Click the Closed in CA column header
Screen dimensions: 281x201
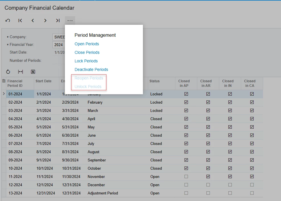coord(252,83)
